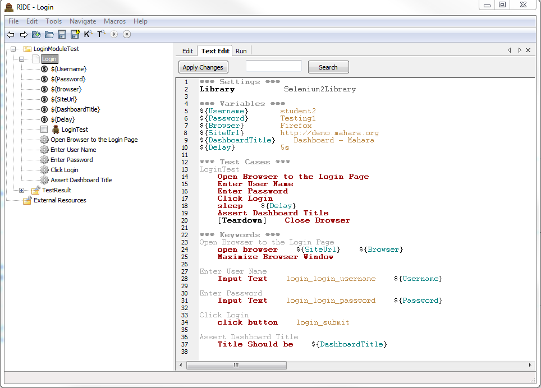Image resolution: width=541 pixels, height=388 pixels.
Task: Collapse the LoginModuleTest suite node
Action: click(12, 49)
